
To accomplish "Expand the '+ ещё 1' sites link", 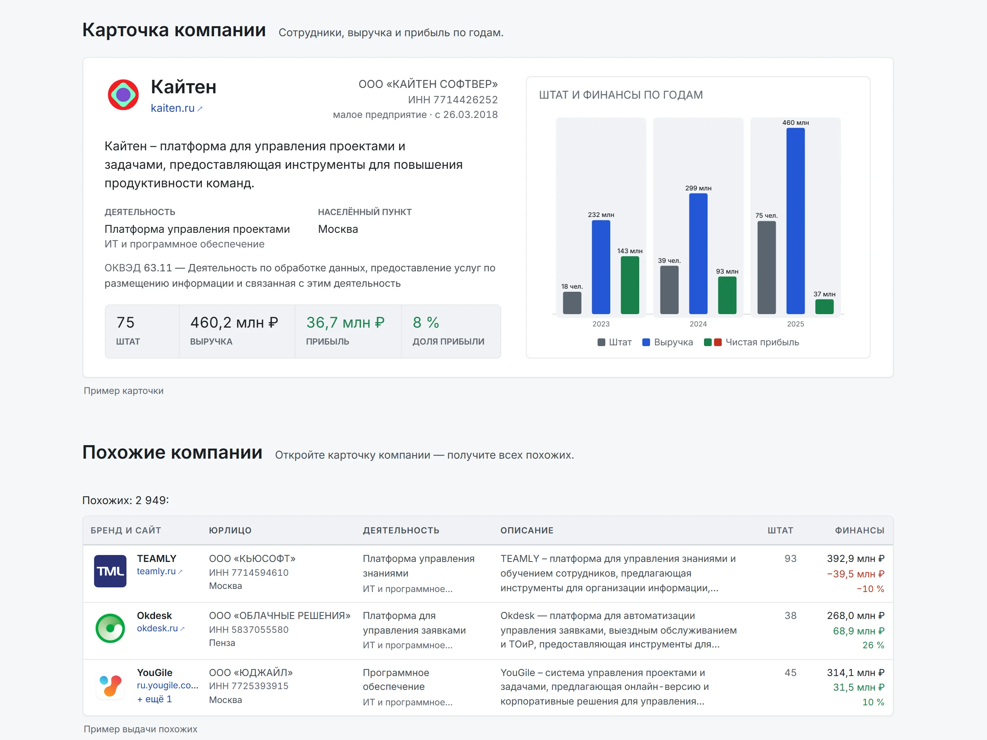I will [154, 699].
